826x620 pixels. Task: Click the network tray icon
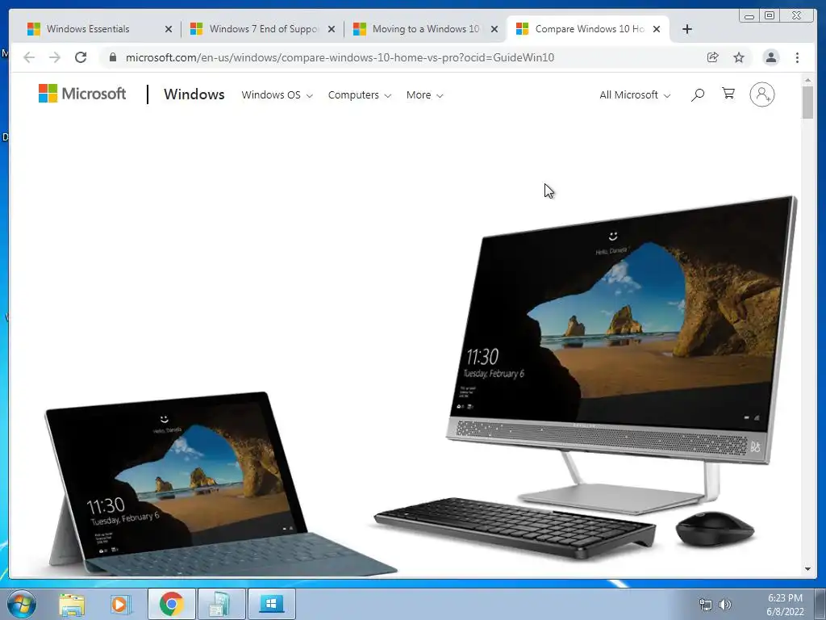point(705,605)
